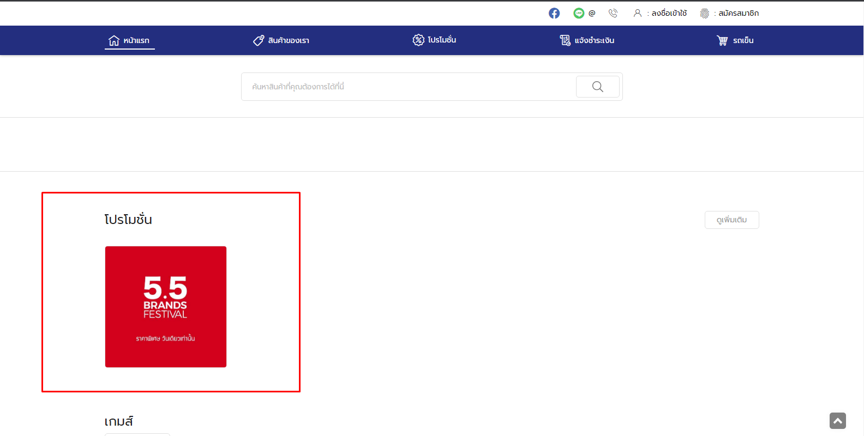Click the home icon in navigation bar

pos(113,40)
